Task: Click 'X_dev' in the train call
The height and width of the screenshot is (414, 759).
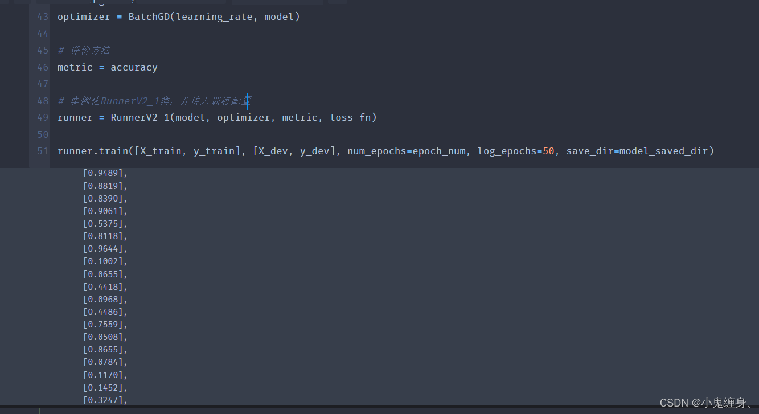Action: (273, 151)
